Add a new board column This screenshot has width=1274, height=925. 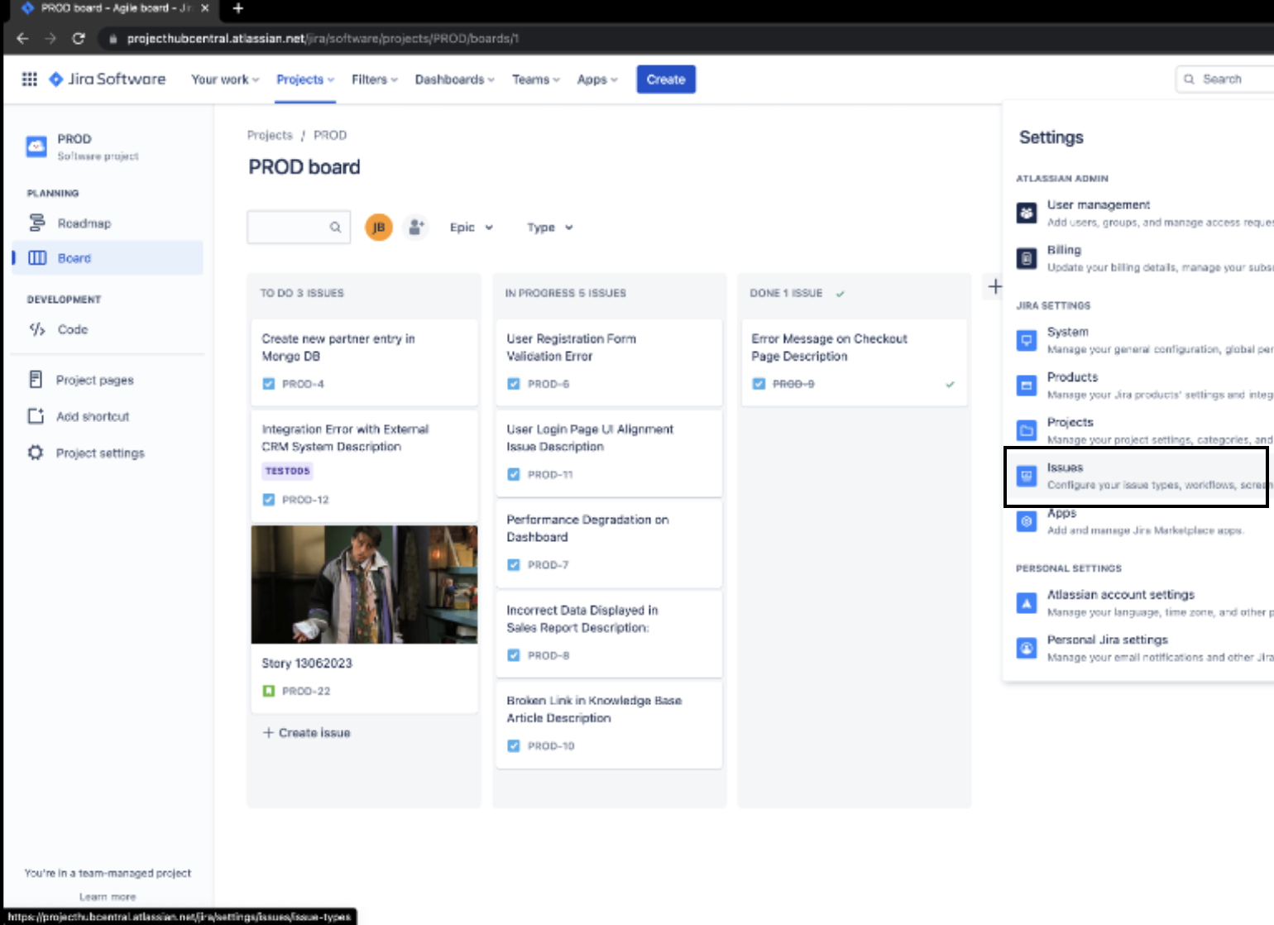coord(995,287)
